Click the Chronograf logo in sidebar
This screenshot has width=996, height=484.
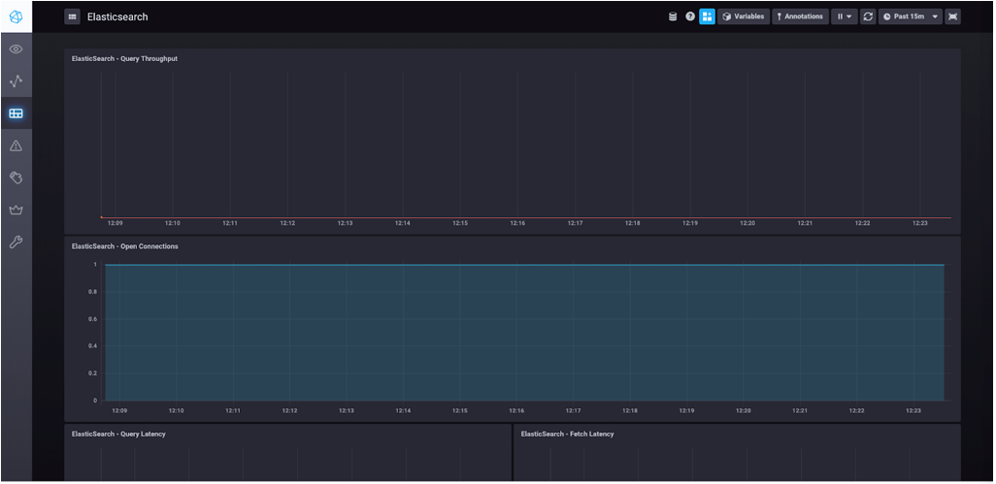16,16
